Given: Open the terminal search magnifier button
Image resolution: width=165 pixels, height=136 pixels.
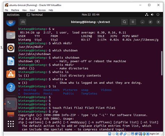Looking at the screenshot, I should [x=124, y=22].
